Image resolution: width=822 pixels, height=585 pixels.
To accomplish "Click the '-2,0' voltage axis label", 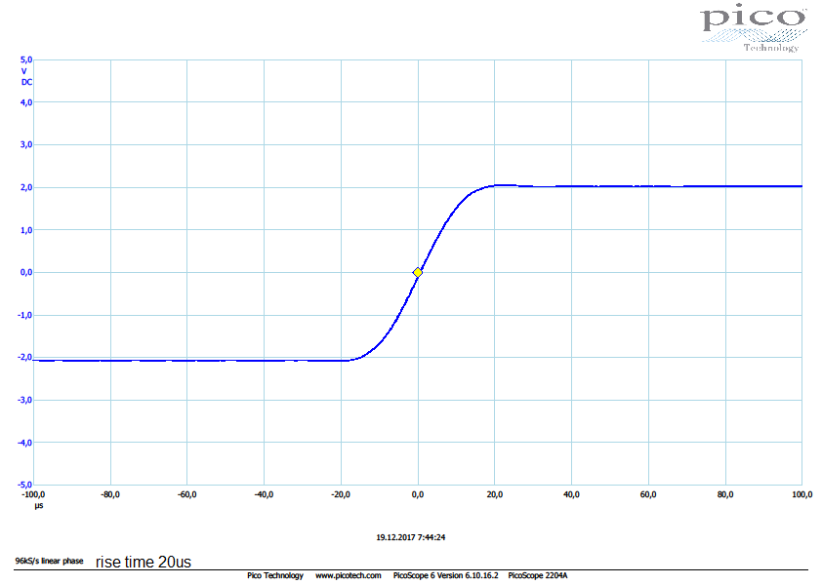I will [24, 357].
